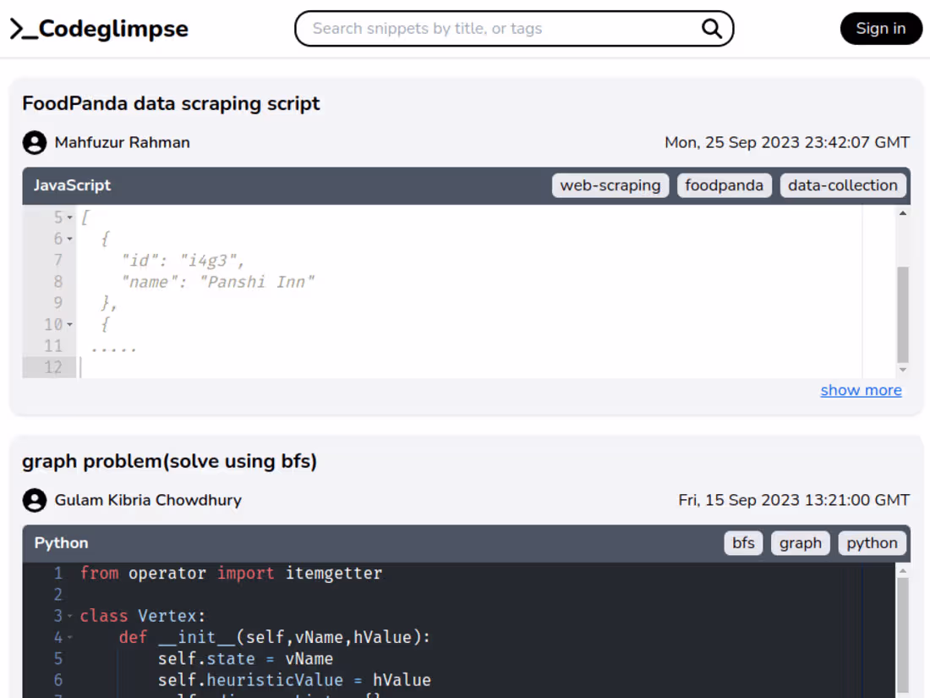Click the search magnifier icon
The image size is (930, 698).
[710, 28]
